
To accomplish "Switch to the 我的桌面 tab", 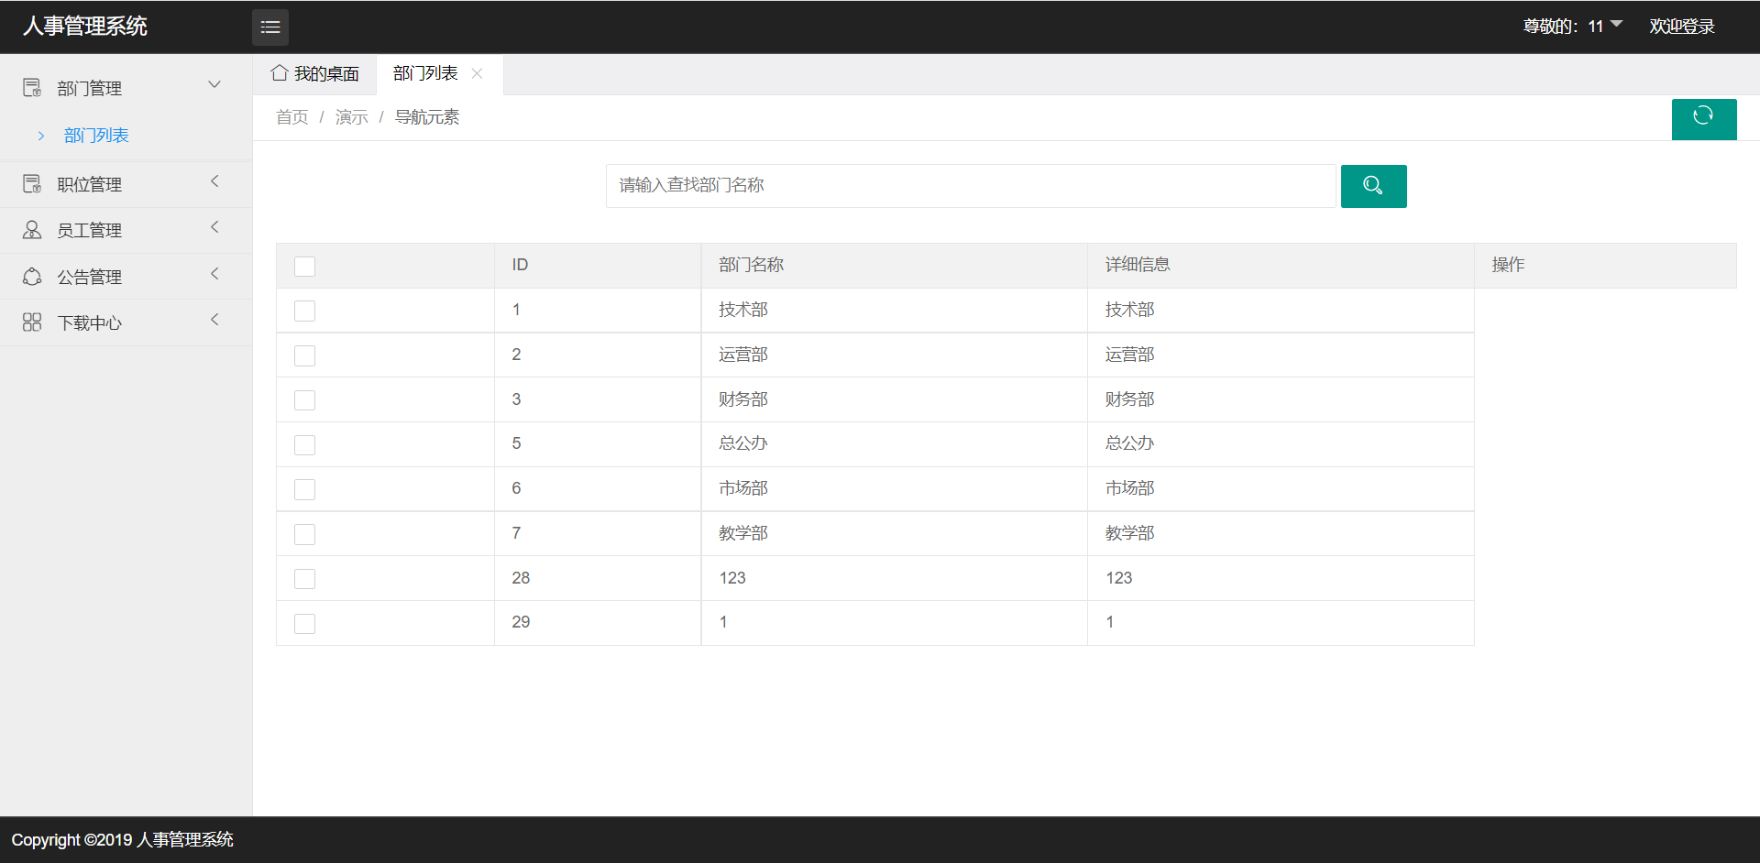I will [x=315, y=73].
